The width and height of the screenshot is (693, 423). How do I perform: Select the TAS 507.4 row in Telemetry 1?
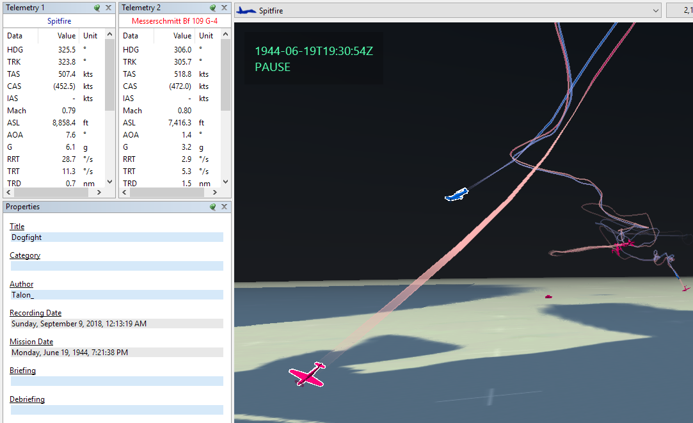pyautogui.click(x=55, y=74)
